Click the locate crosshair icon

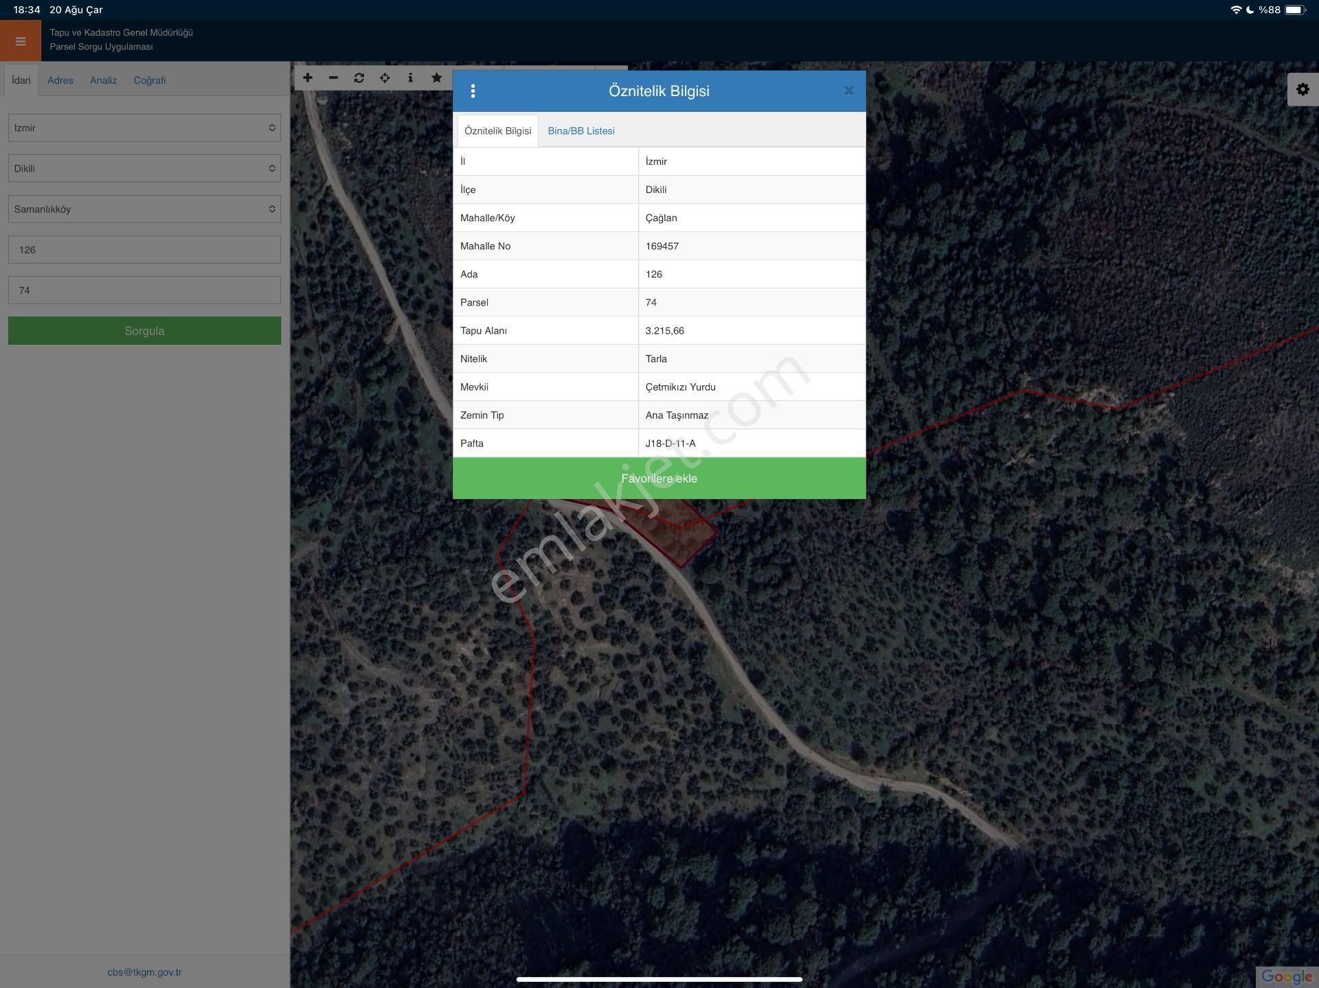tap(385, 78)
